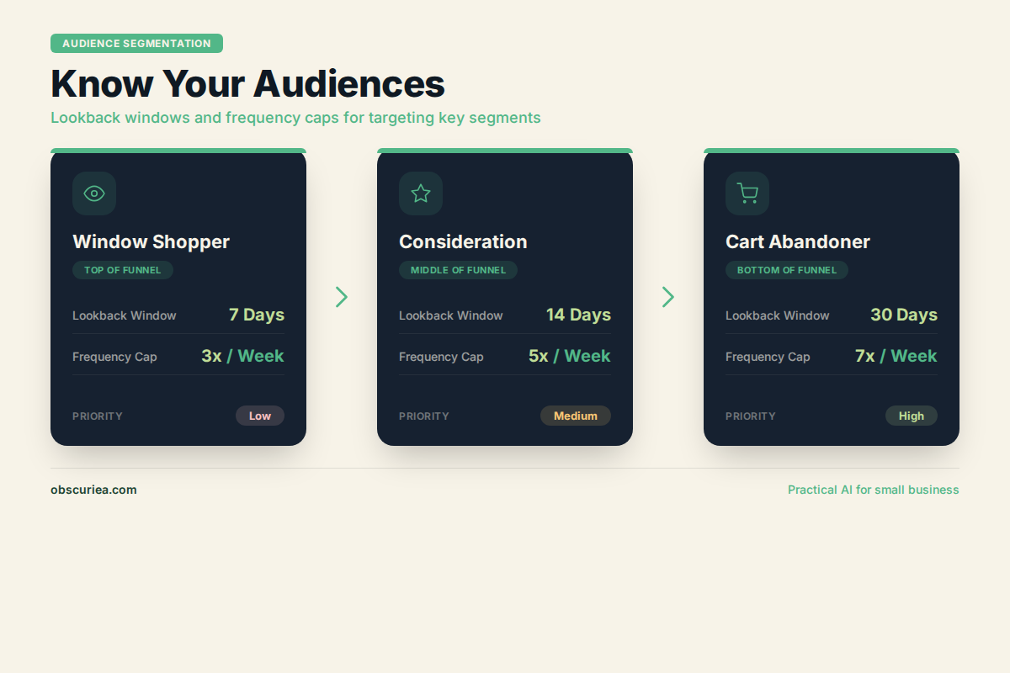This screenshot has width=1010, height=673.
Task: Click the chevron arrow before Cart Abandoner card
Action: point(668,297)
